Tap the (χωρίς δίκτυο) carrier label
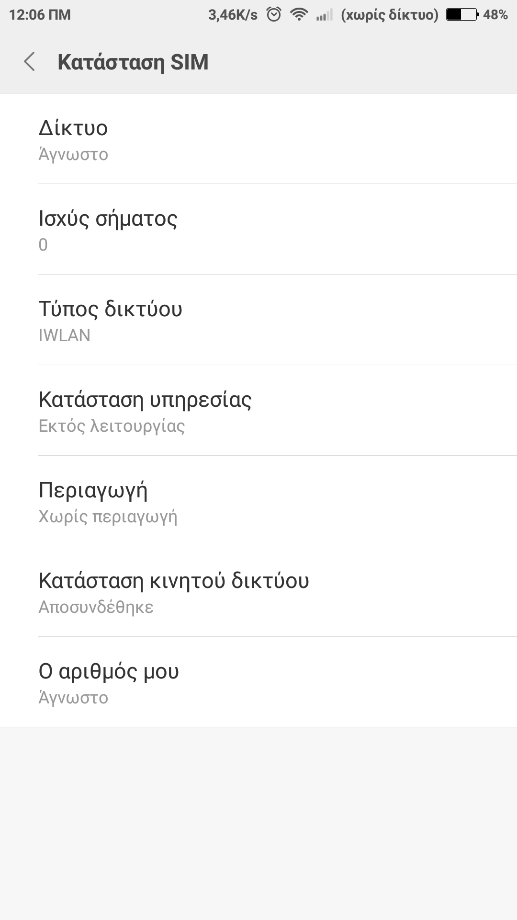Image resolution: width=517 pixels, height=920 pixels. coord(390,15)
